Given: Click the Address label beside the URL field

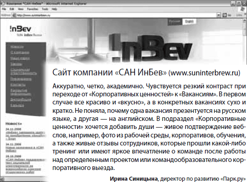Looking at the screenshot, I should click(x=6, y=15).
